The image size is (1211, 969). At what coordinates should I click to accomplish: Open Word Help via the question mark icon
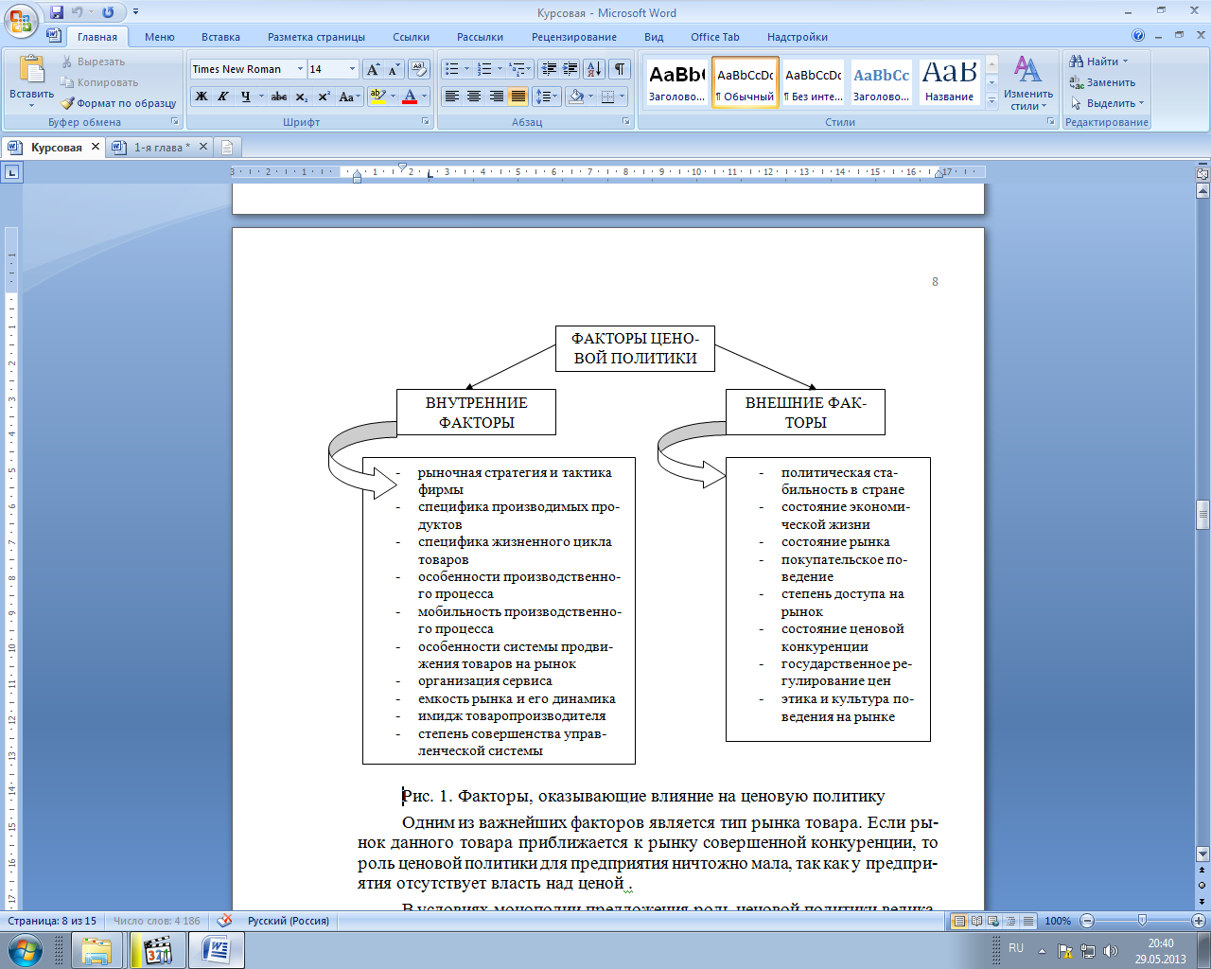(1138, 36)
